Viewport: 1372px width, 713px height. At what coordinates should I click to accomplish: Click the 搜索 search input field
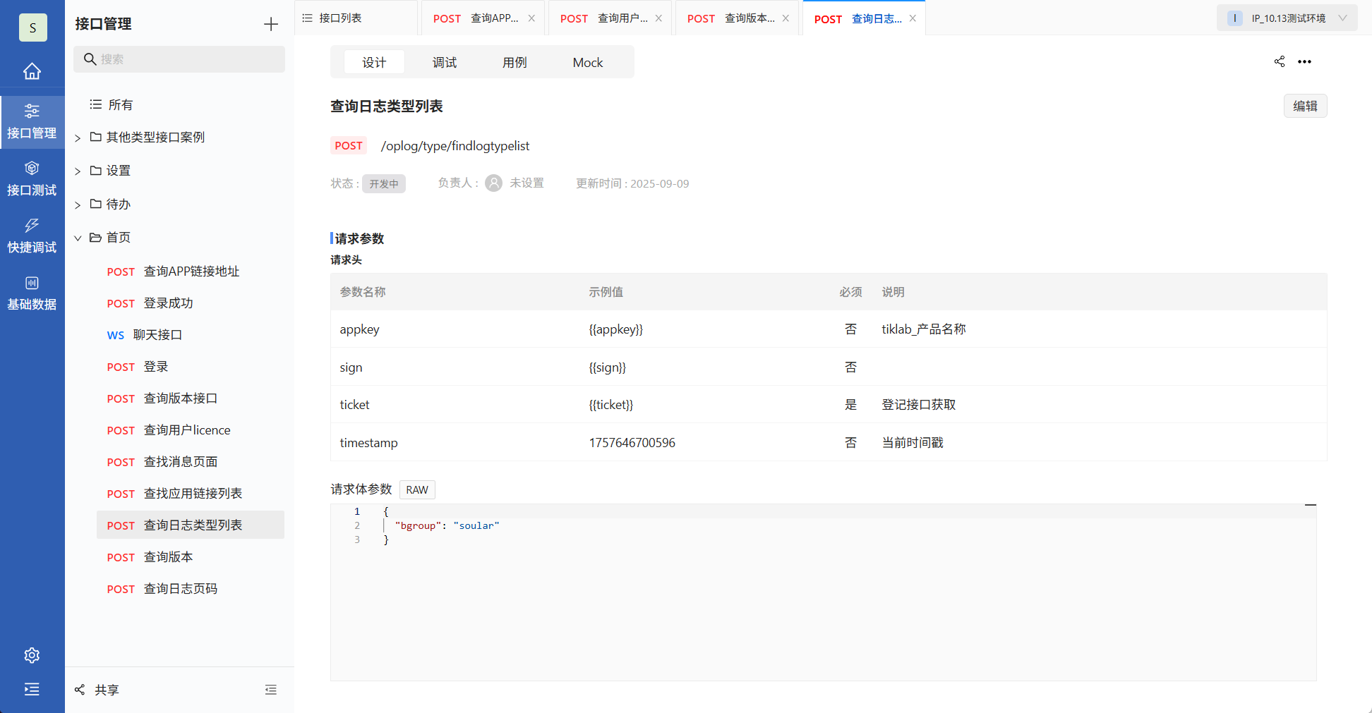coord(179,59)
